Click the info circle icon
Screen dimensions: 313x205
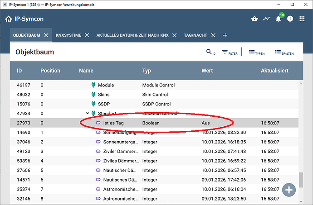click(x=289, y=19)
